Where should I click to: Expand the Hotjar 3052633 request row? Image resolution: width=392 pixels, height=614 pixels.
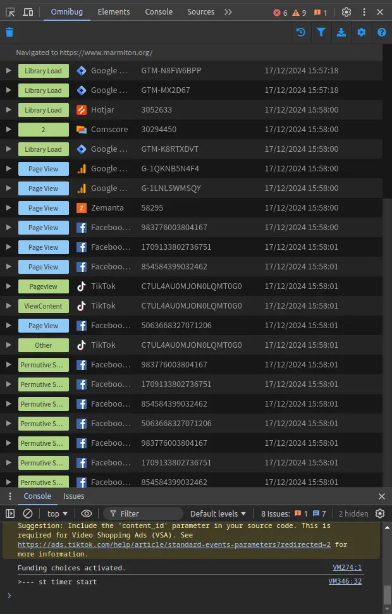(x=8, y=110)
